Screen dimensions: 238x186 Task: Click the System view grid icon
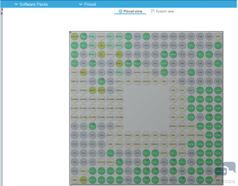[152, 11]
